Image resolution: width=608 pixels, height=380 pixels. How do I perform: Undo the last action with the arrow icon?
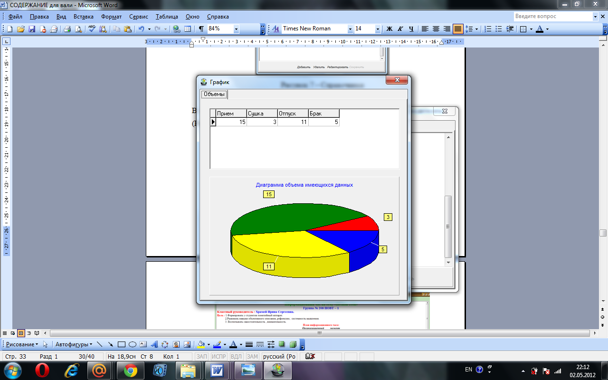[141, 29]
